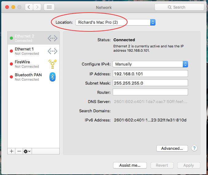The height and width of the screenshot is (175, 208).
Task: Click the Connected status text
Action: 124,40
